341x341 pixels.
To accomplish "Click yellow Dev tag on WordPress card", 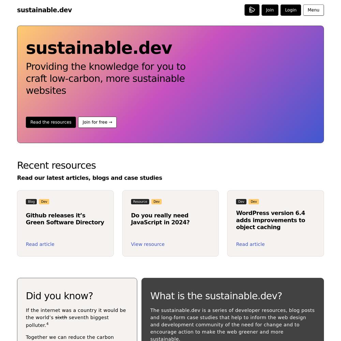I will pos(254,202).
